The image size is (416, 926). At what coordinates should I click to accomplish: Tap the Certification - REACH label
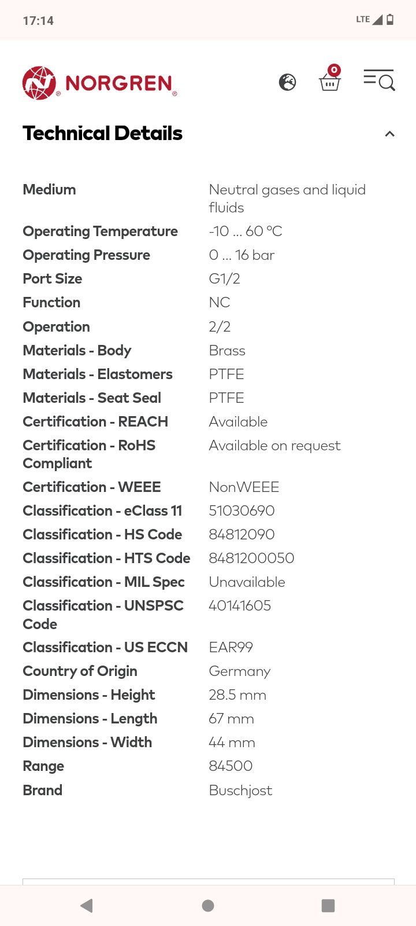pyautogui.click(x=95, y=421)
